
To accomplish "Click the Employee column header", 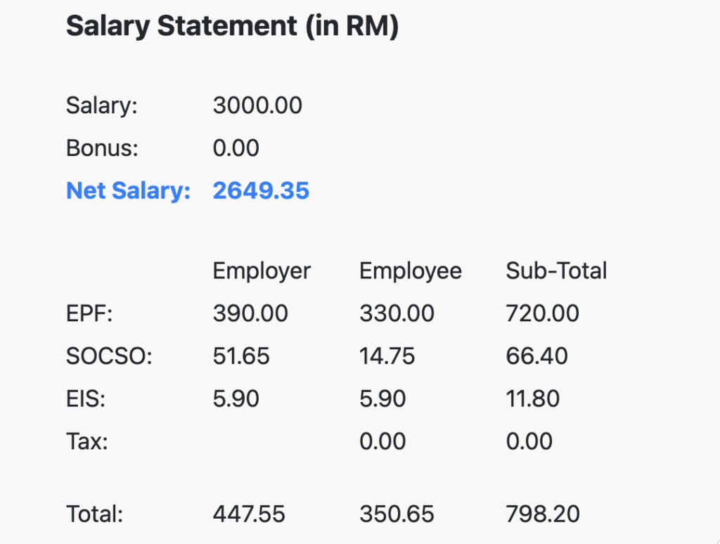I will [x=411, y=271].
